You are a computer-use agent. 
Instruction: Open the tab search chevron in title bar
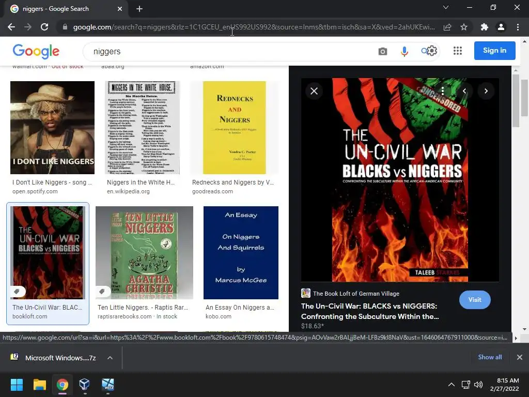[x=446, y=7]
